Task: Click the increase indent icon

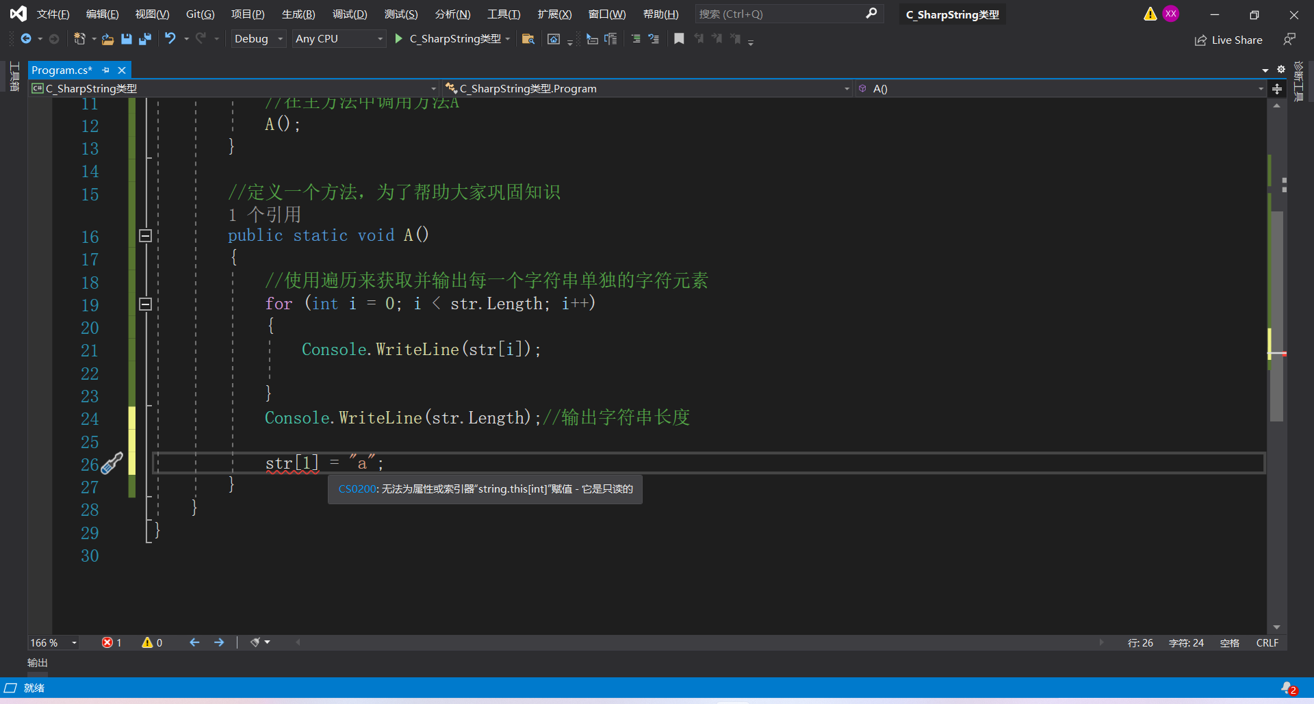Action: click(x=610, y=39)
